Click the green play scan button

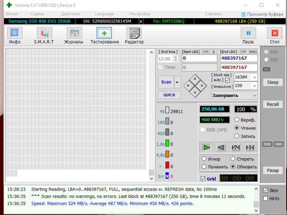(x=206, y=148)
